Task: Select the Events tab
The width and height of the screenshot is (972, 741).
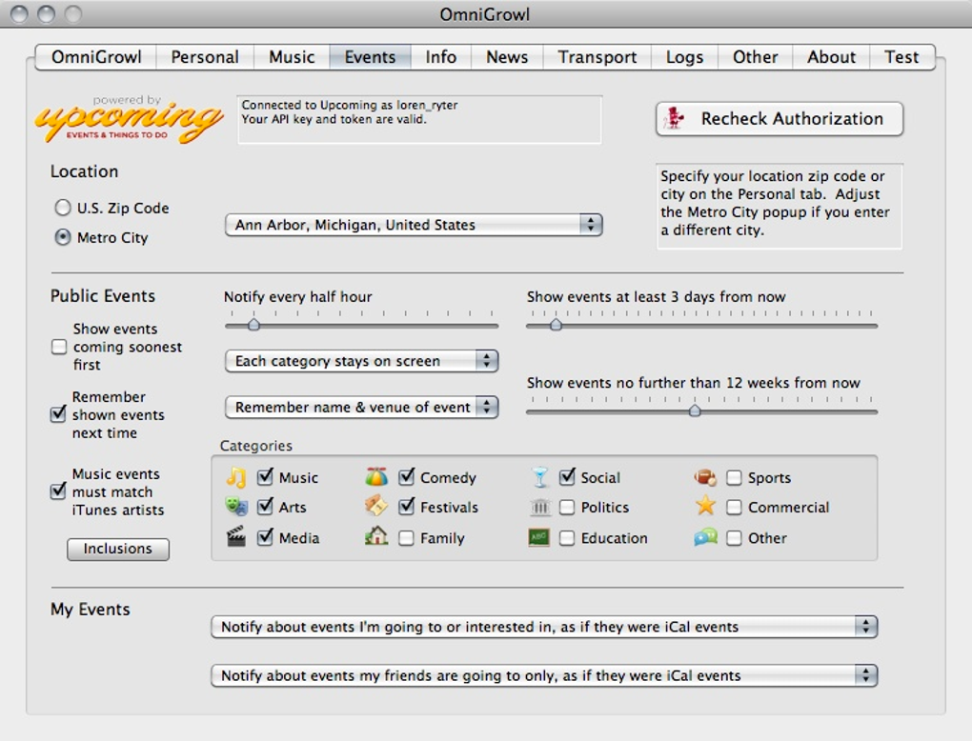Action: [x=370, y=57]
